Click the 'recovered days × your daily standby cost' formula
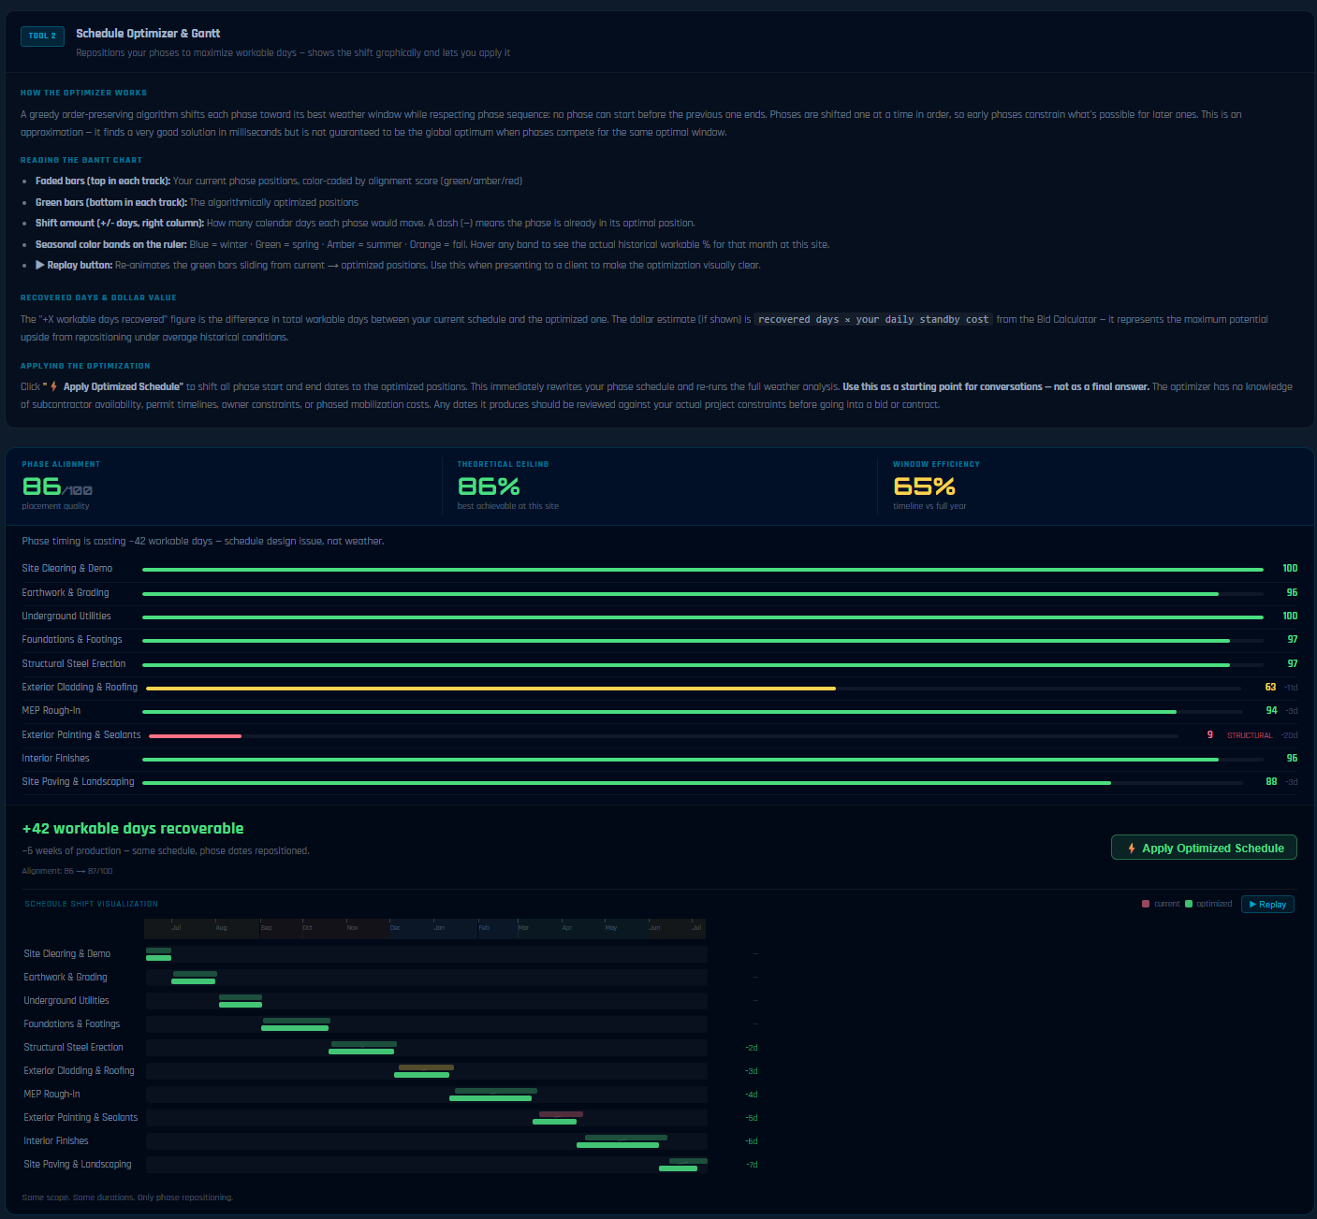 click(873, 319)
